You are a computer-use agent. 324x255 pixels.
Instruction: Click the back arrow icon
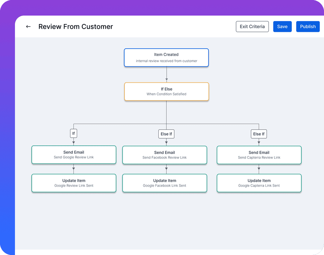coord(28,26)
